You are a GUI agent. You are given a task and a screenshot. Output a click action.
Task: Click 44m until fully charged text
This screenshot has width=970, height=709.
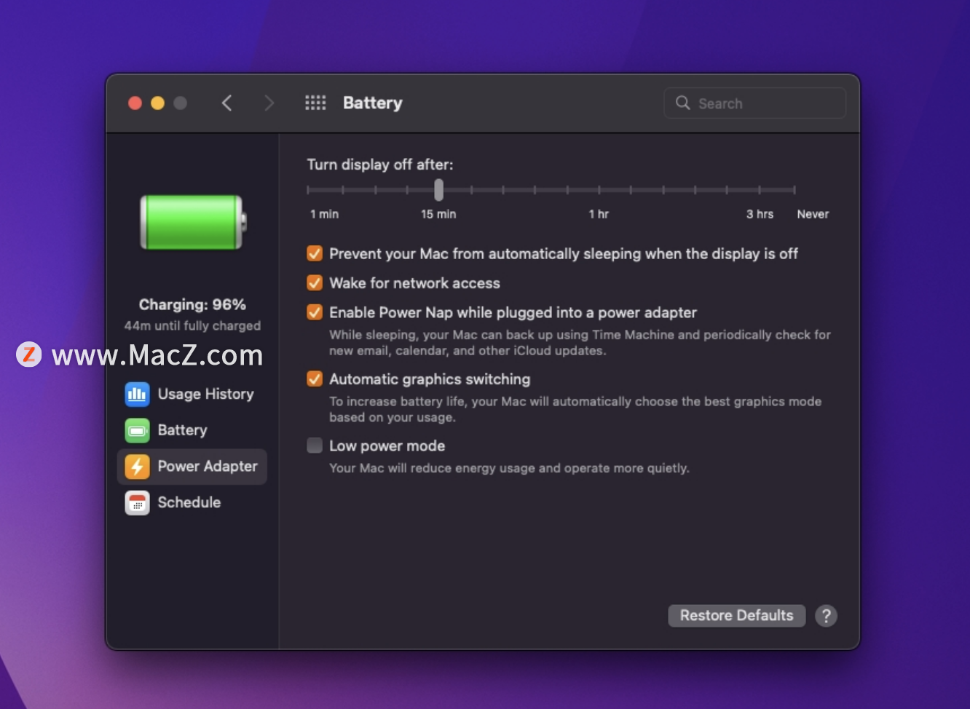(192, 325)
